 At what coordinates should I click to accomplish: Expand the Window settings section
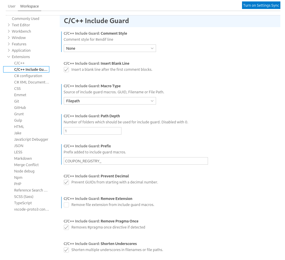19,38
